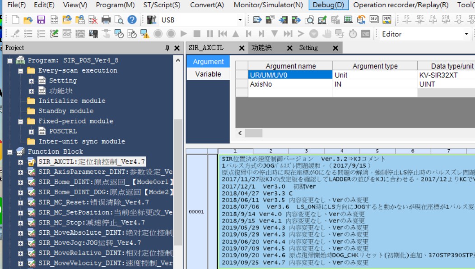Expand the POSCTRL module node

point(31,132)
